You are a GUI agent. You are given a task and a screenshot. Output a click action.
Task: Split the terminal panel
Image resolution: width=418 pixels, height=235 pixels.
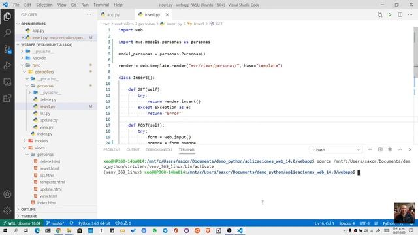380,149
